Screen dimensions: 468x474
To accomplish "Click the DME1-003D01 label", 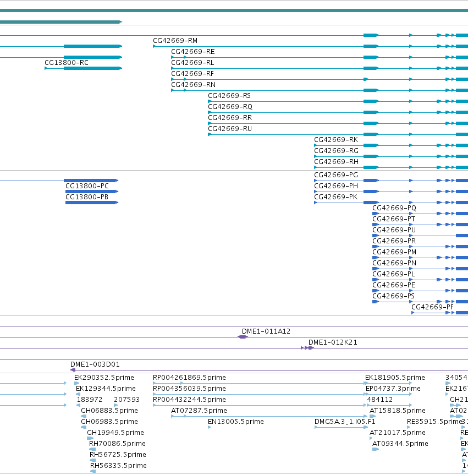I will (95, 364).
